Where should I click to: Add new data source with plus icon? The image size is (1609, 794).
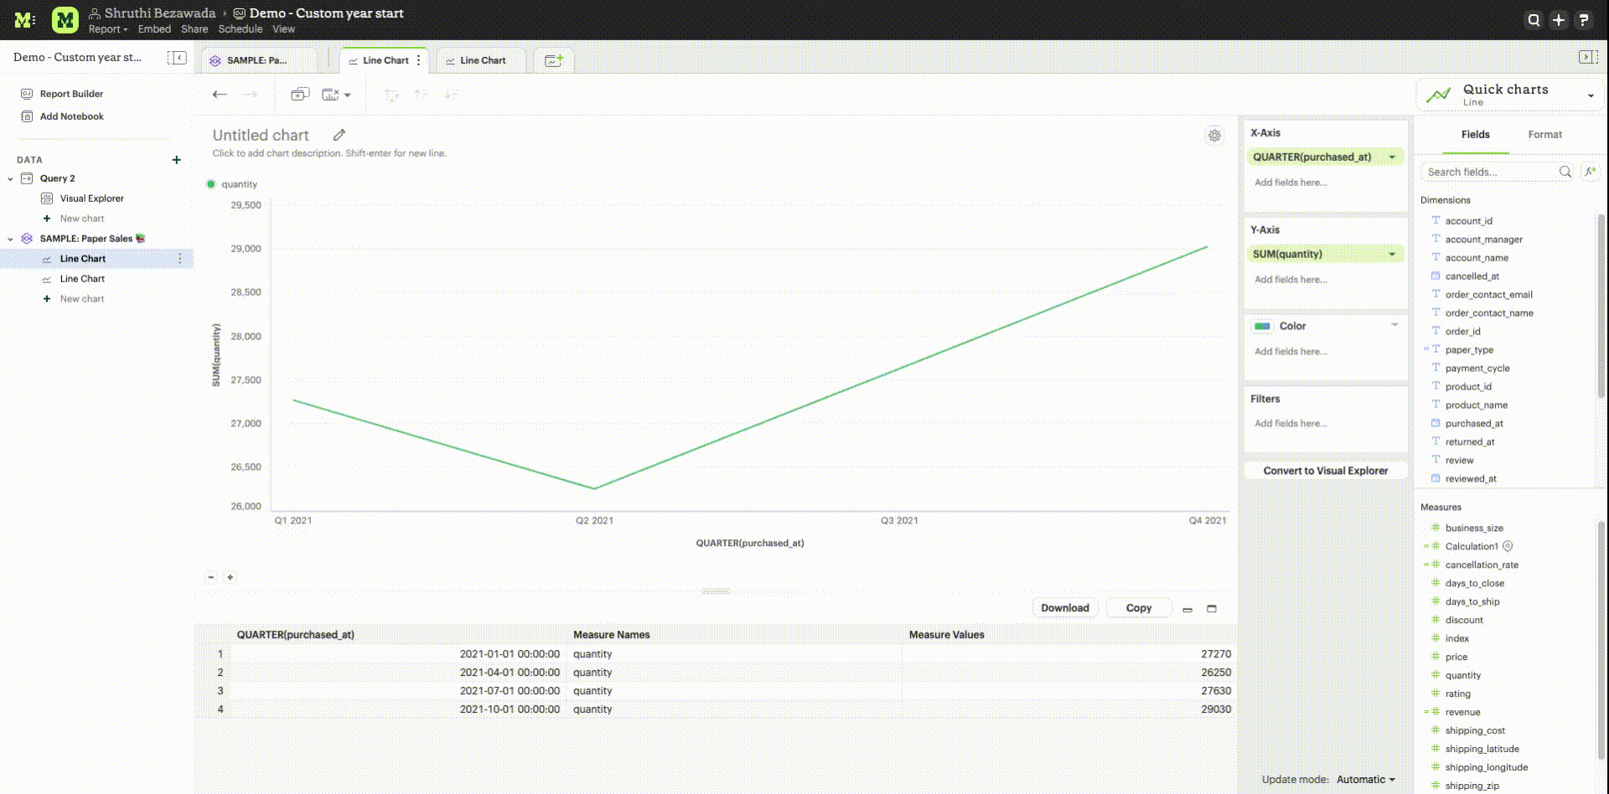tap(176, 160)
